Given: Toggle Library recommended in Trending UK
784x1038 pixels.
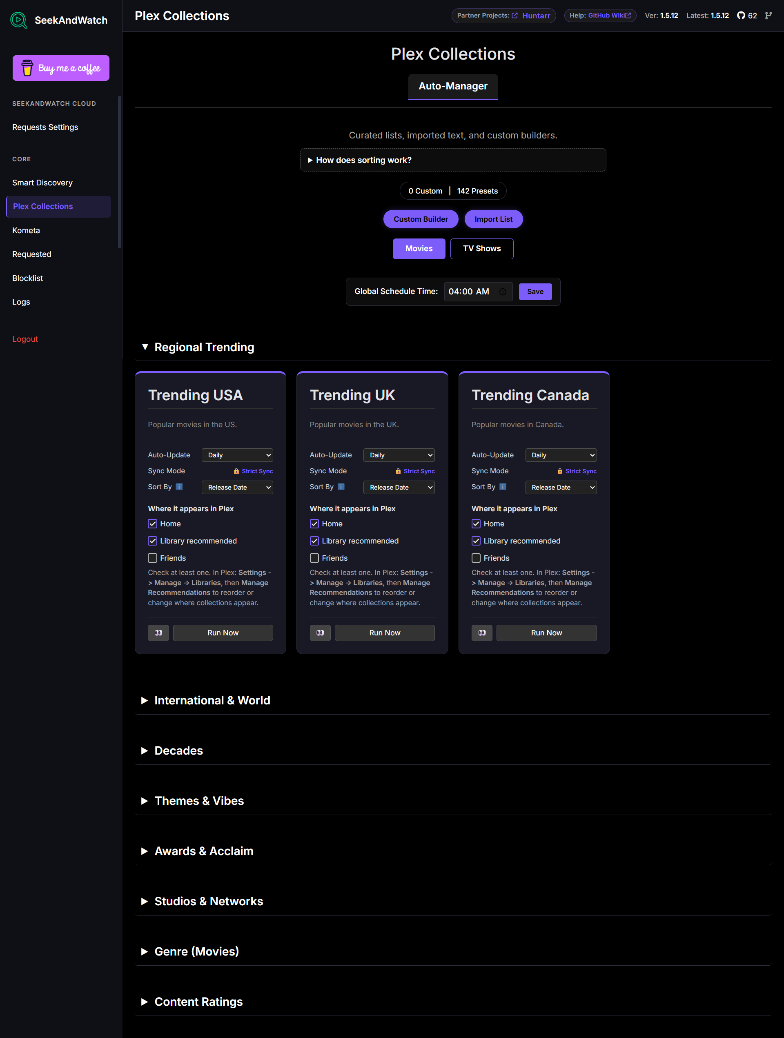Looking at the screenshot, I should (314, 541).
